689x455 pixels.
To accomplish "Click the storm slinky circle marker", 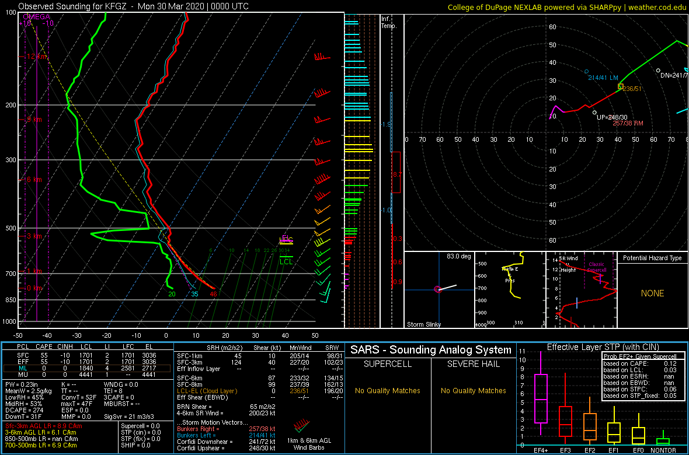I will click(x=437, y=289).
